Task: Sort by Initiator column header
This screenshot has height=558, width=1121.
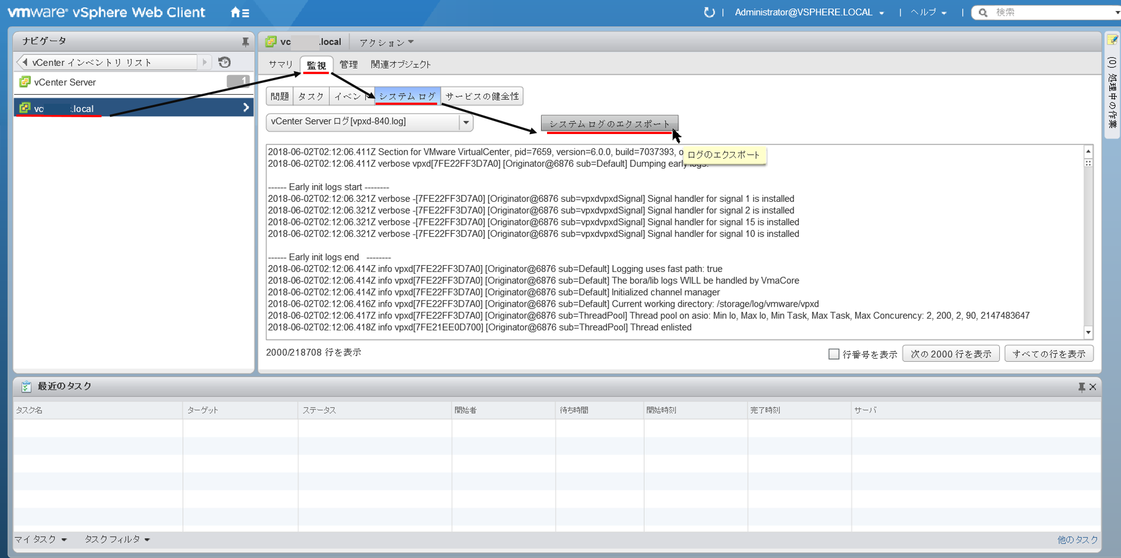Action: coord(503,411)
